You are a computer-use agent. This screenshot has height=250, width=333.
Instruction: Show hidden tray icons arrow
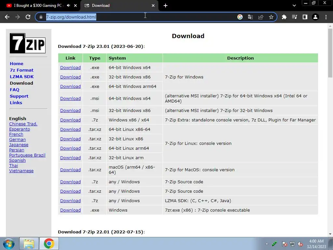pos(267,244)
